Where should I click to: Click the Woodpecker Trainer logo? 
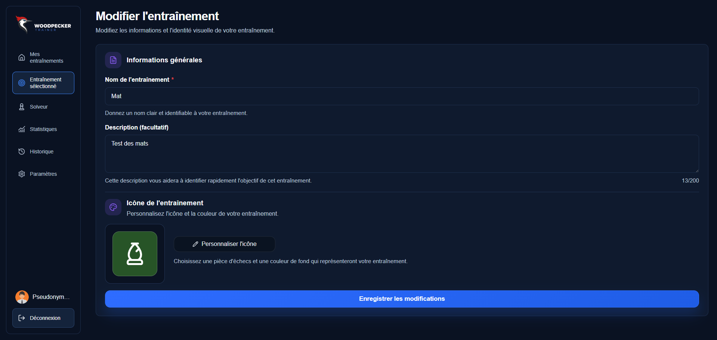click(x=43, y=25)
